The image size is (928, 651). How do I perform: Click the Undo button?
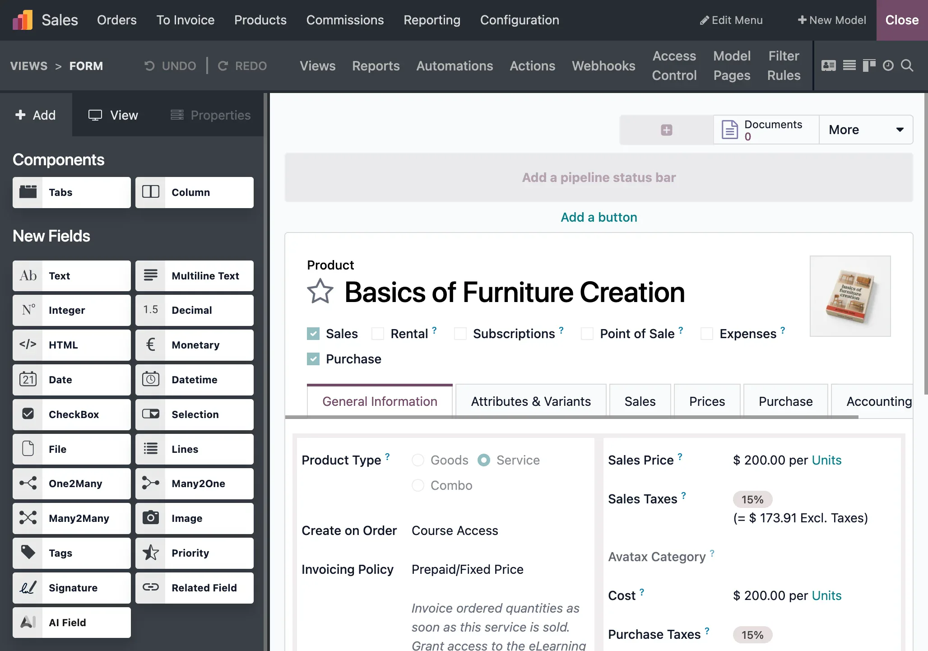point(170,66)
